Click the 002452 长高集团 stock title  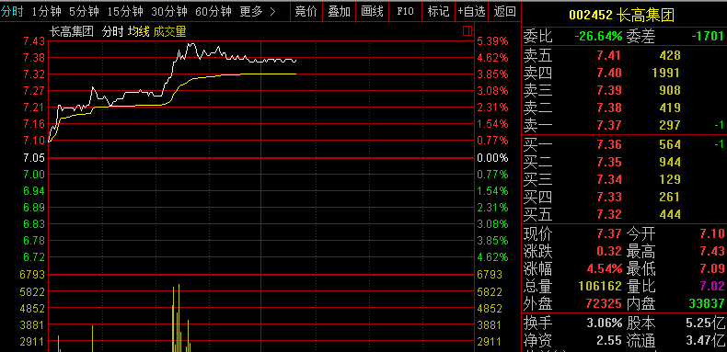pos(622,16)
